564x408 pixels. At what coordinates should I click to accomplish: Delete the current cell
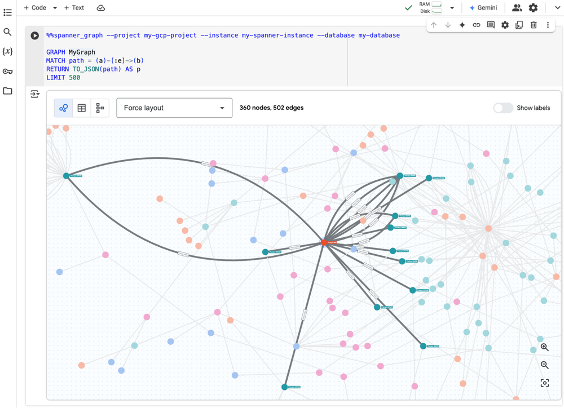pos(534,25)
